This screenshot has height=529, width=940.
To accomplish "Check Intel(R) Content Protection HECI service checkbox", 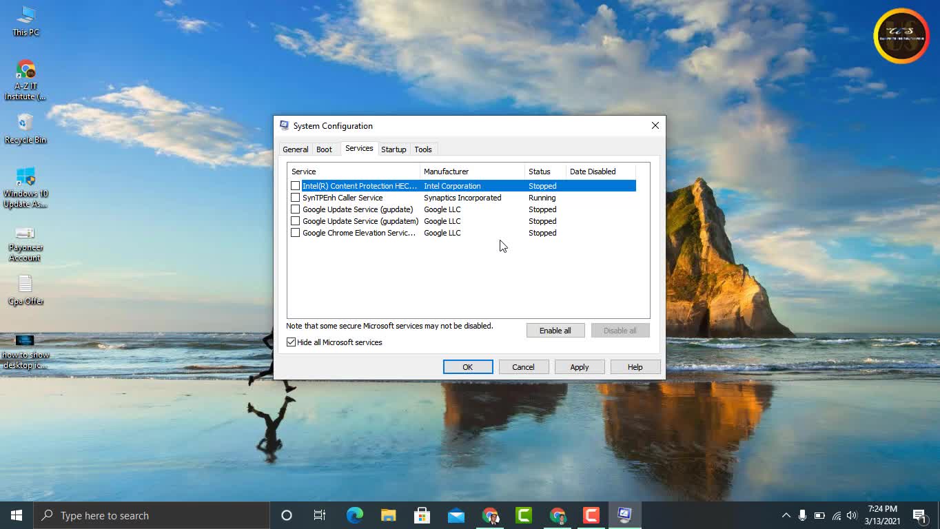I will click(295, 186).
